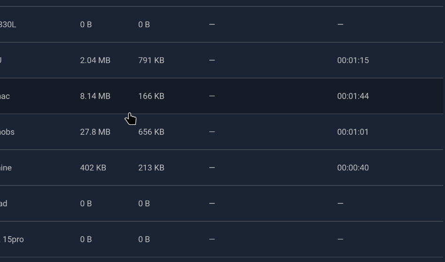
Task: Click the 2.04 MB value
Action: tap(95, 60)
